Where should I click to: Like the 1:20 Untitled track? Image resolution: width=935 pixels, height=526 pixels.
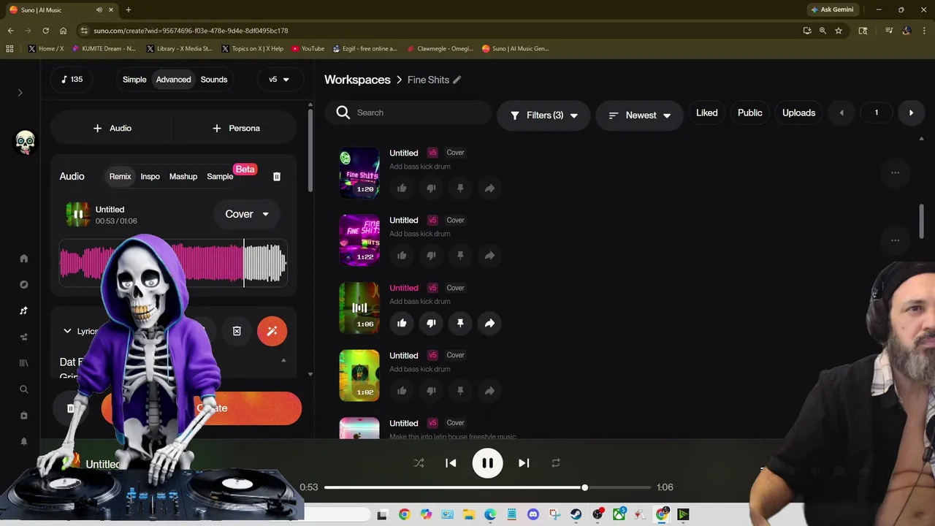[x=402, y=188]
